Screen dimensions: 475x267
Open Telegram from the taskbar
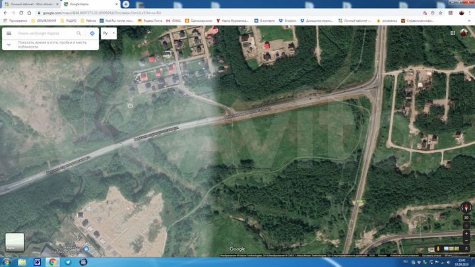click(x=68, y=262)
